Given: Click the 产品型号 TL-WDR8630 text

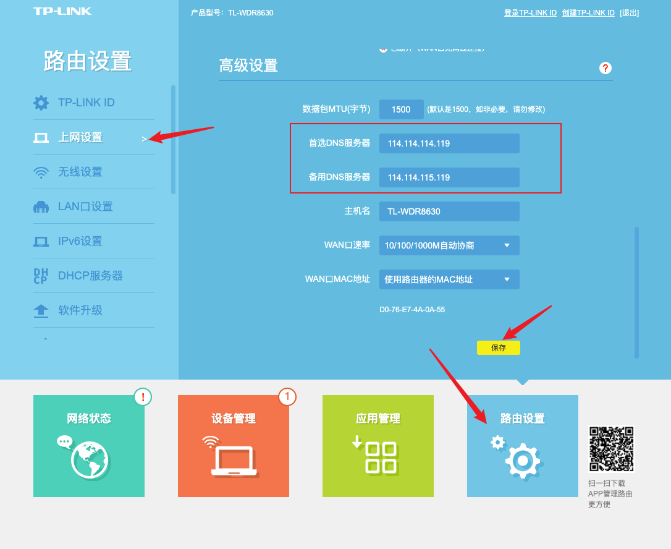Looking at the screenshot, I should [232, 13].
